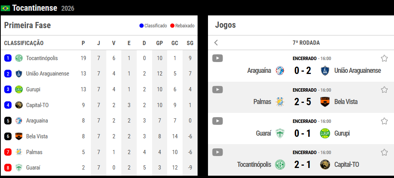This screenshot has width=394, height=178.
Task: Click the Gurupi crest in the table
Action: [x=19, y=89]
